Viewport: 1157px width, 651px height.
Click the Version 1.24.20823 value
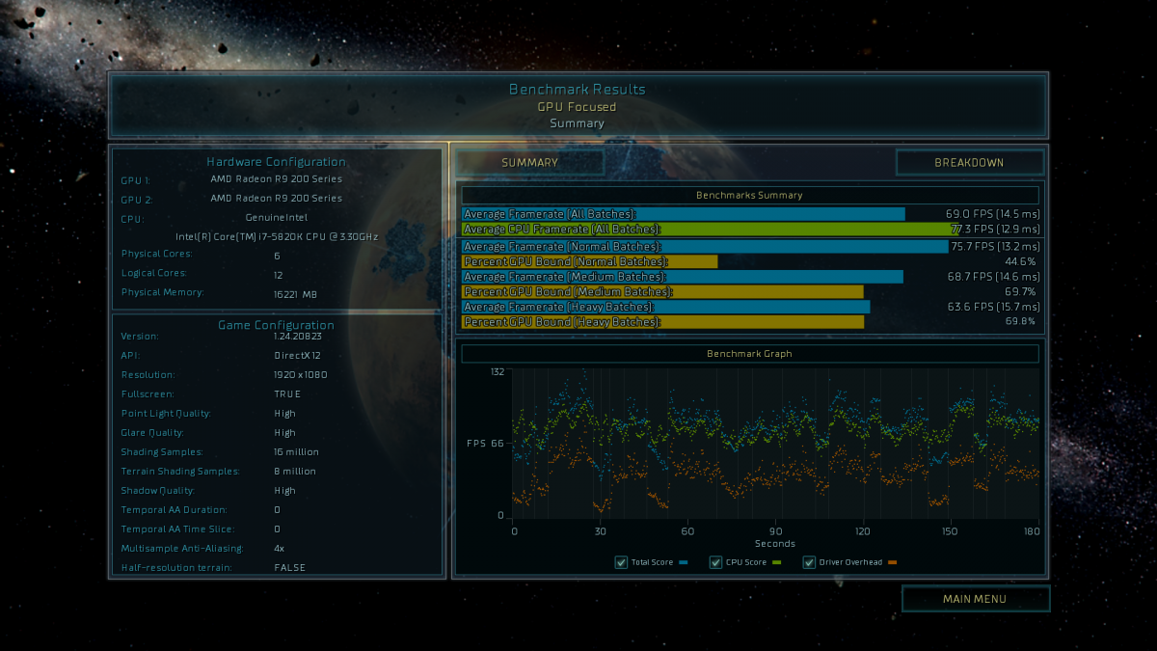[x=300, y=337]
